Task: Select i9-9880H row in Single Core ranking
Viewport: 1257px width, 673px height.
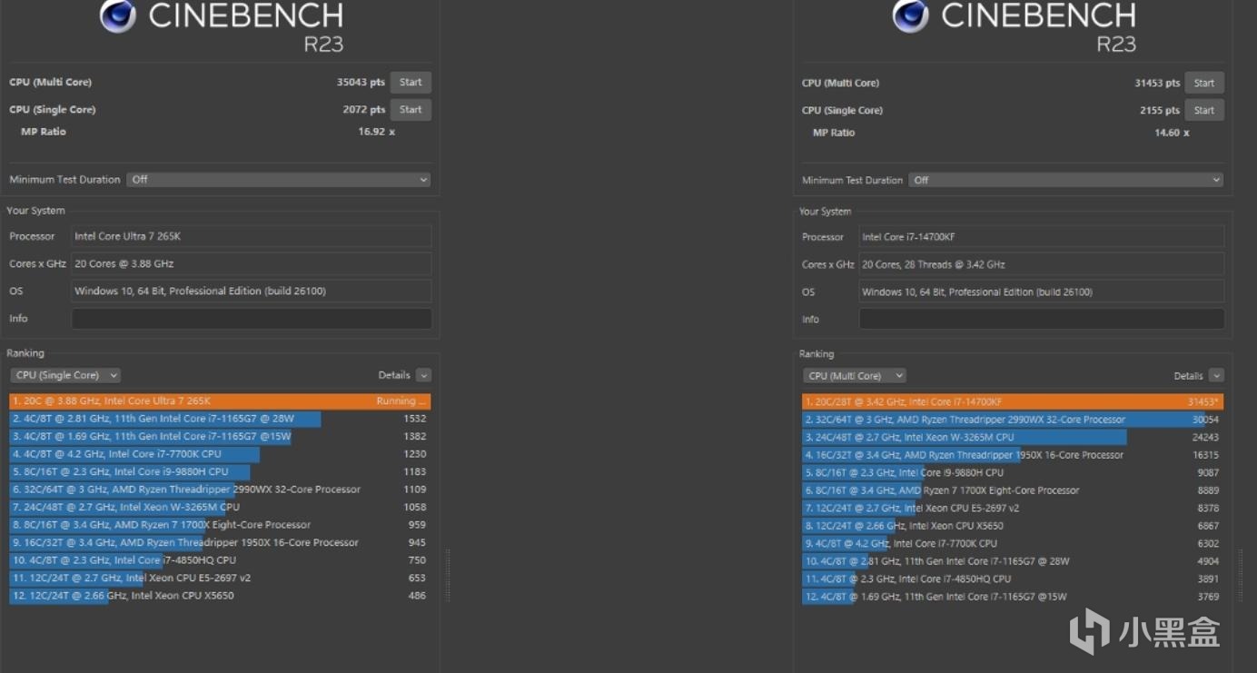Action: (x=221, y=471)
